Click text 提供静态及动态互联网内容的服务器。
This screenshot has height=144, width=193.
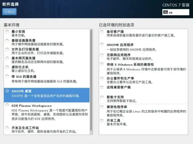point(38,62)
